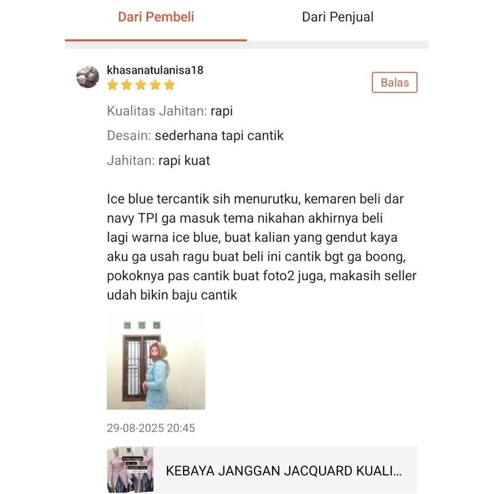This screenshot has height=494, width=494.
Task: Select the second rating star
Action: click(127, 85)
